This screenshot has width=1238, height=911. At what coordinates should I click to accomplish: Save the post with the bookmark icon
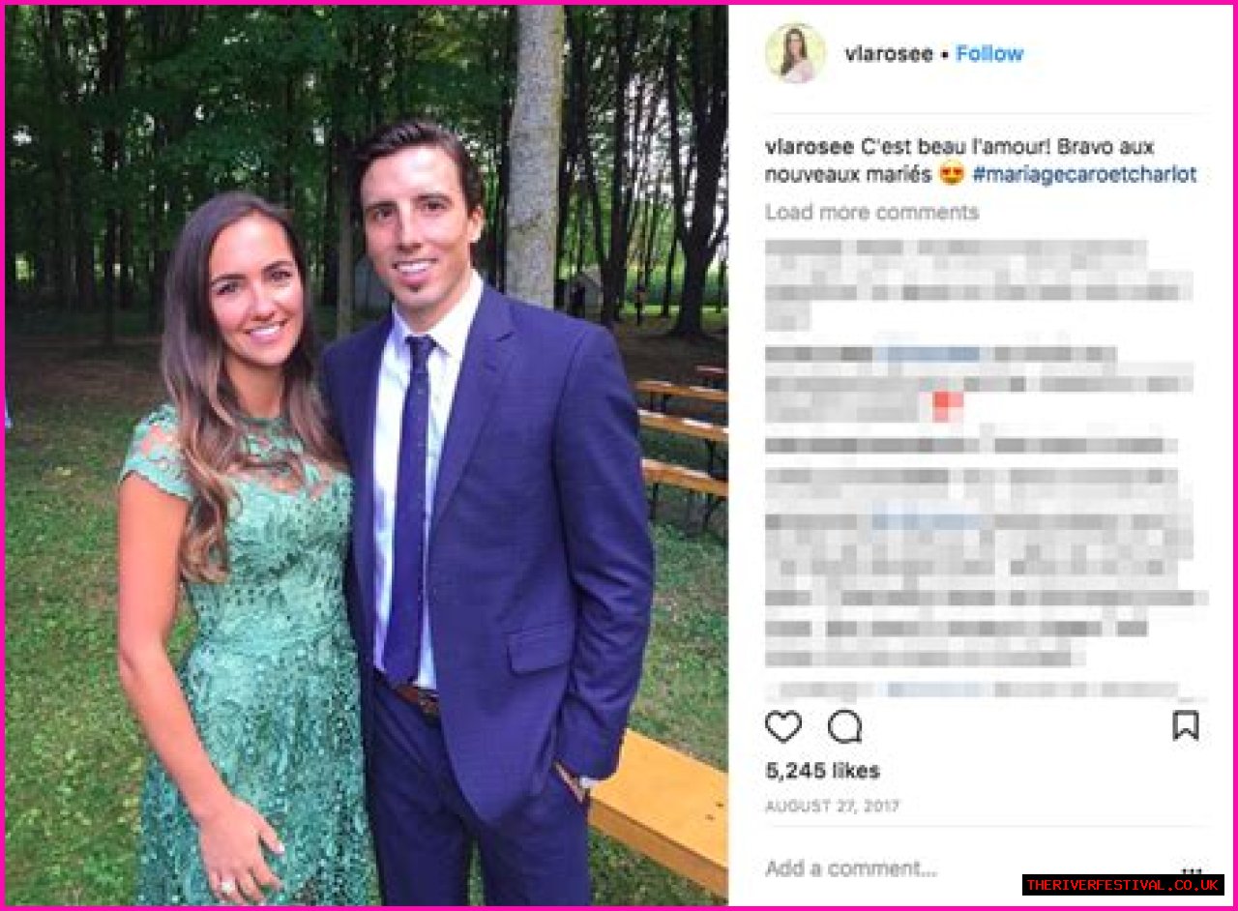click(1186, 725)
